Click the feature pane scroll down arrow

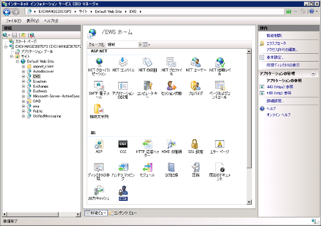(249, 202)
